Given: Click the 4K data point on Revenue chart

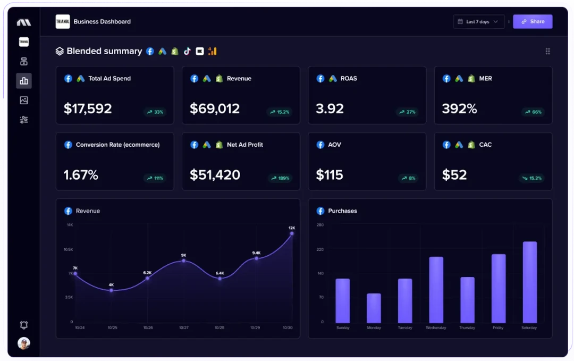Looking at the screenshot, I should coord(112,290).
